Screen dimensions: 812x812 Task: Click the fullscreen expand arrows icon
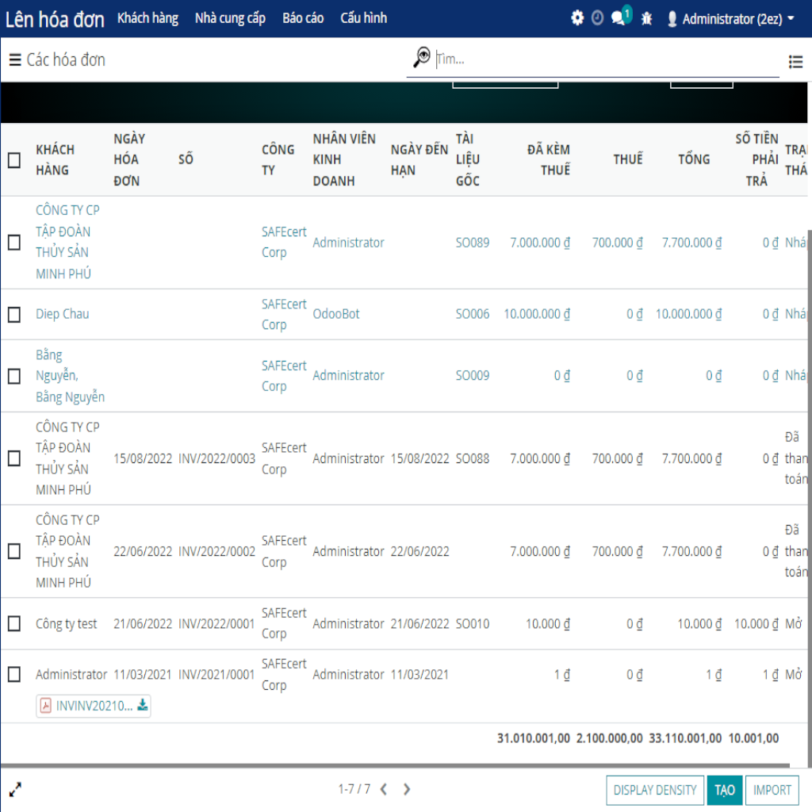tap(15, 789)
